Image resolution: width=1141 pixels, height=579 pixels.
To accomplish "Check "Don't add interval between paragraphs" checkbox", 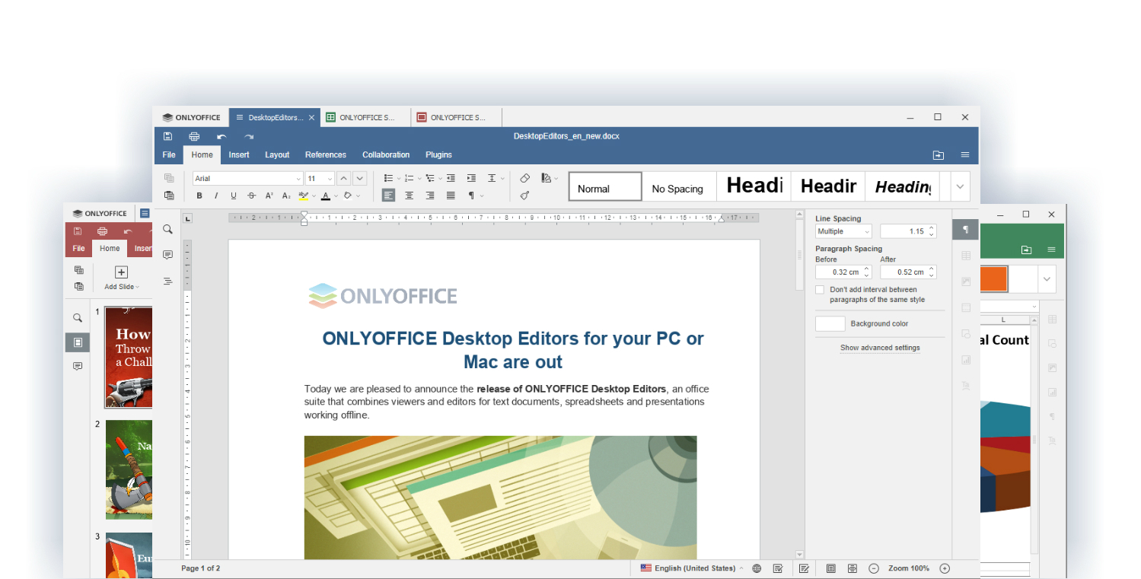I will (820, 290).
